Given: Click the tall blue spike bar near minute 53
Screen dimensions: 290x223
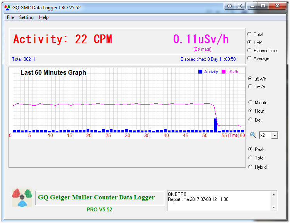Looking at the screenshot, I should click(216, 125).
